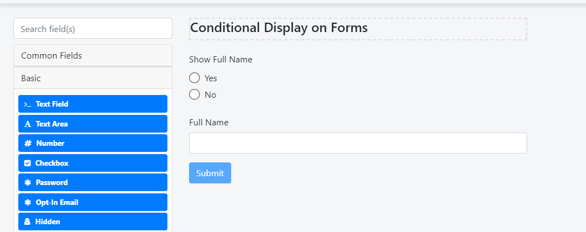Image resolution: width=586 pixels, height=232 pixels.
Task: Click the Opt-In Email asterisk icon
Action: [28, 203]
